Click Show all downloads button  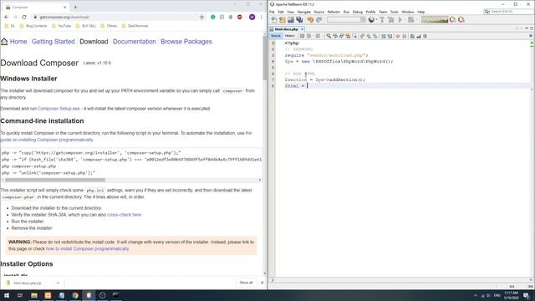point(246,283)
